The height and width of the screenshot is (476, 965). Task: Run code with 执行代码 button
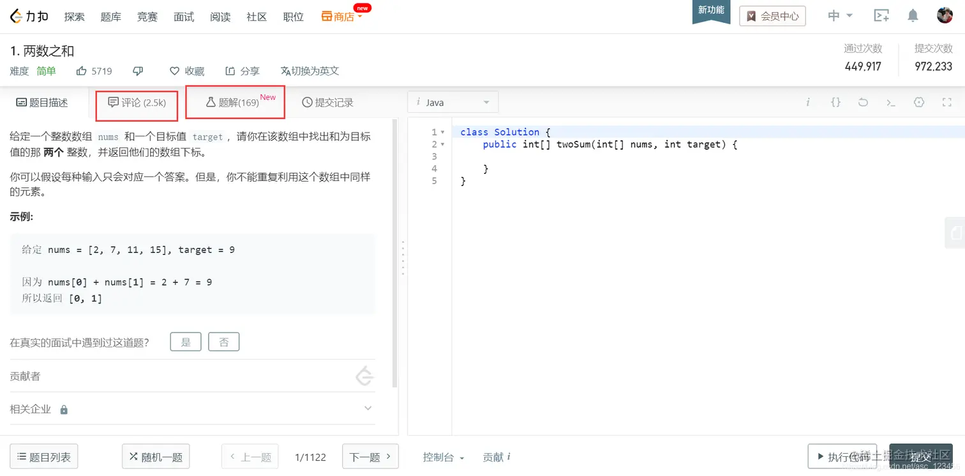(842, 457)
